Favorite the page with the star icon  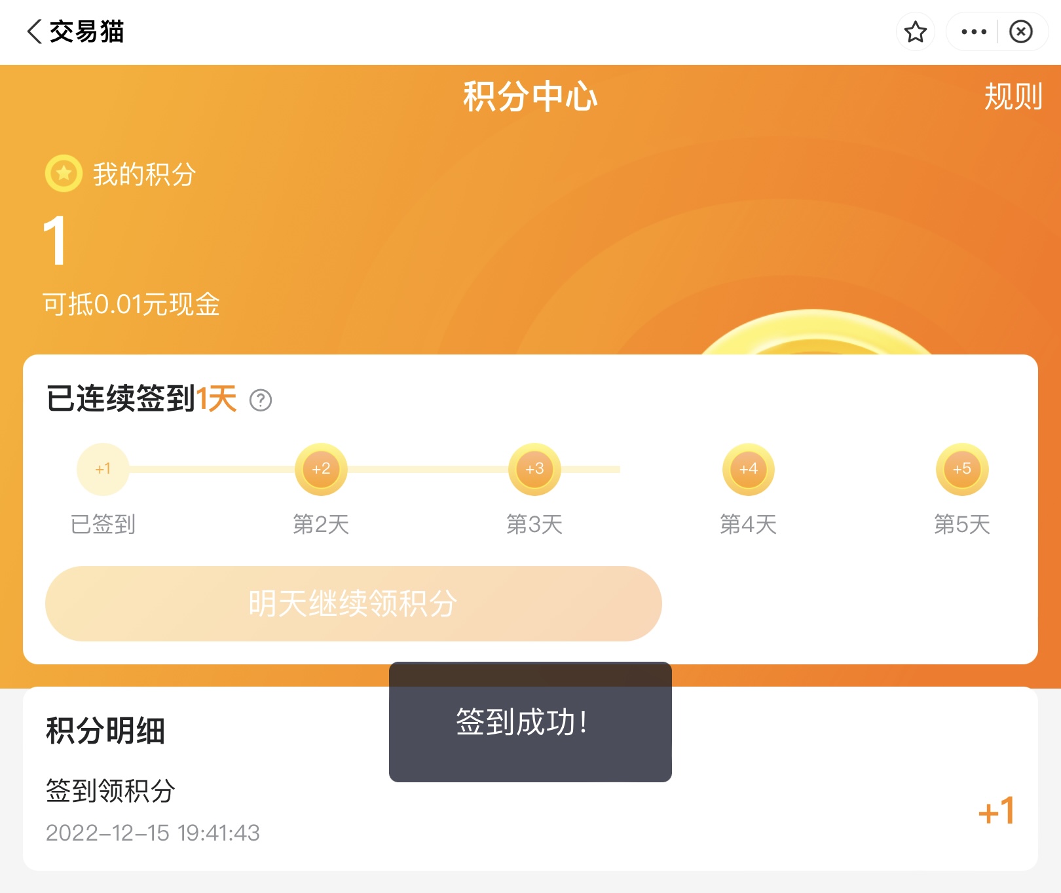tap(915, 31)
